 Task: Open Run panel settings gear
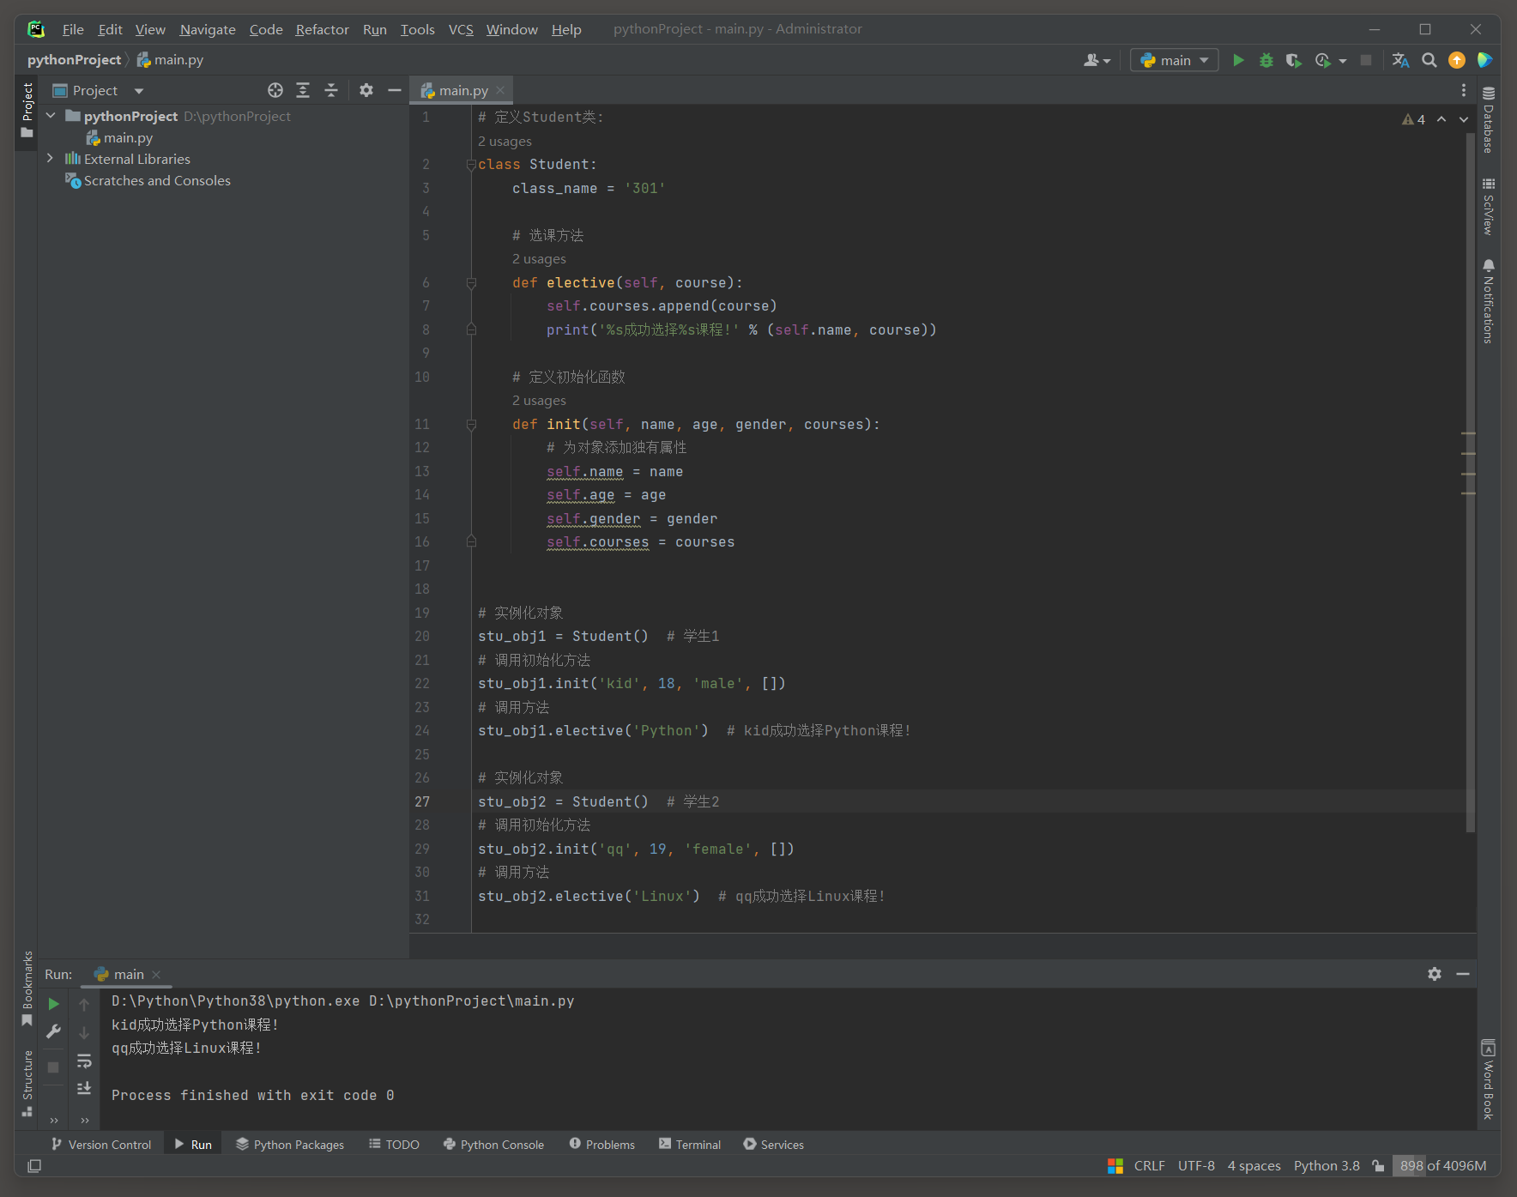tap(1435, 974)
